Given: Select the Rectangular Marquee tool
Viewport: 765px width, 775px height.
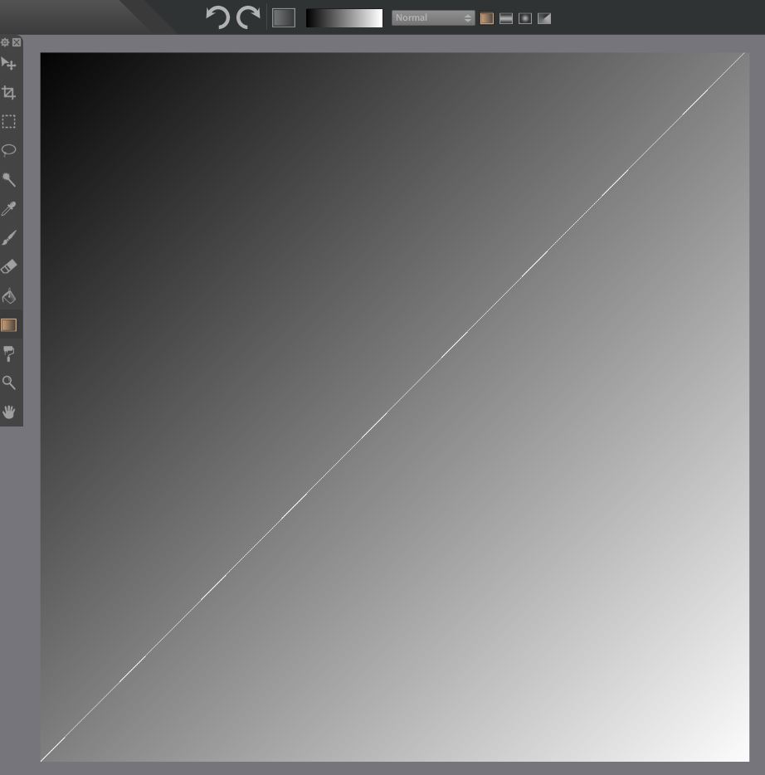Looking at the screenshot, I should [9, 122].
